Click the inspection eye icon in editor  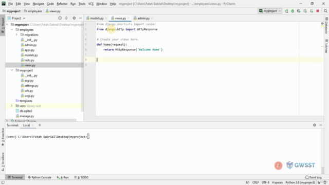click(322, 24)
